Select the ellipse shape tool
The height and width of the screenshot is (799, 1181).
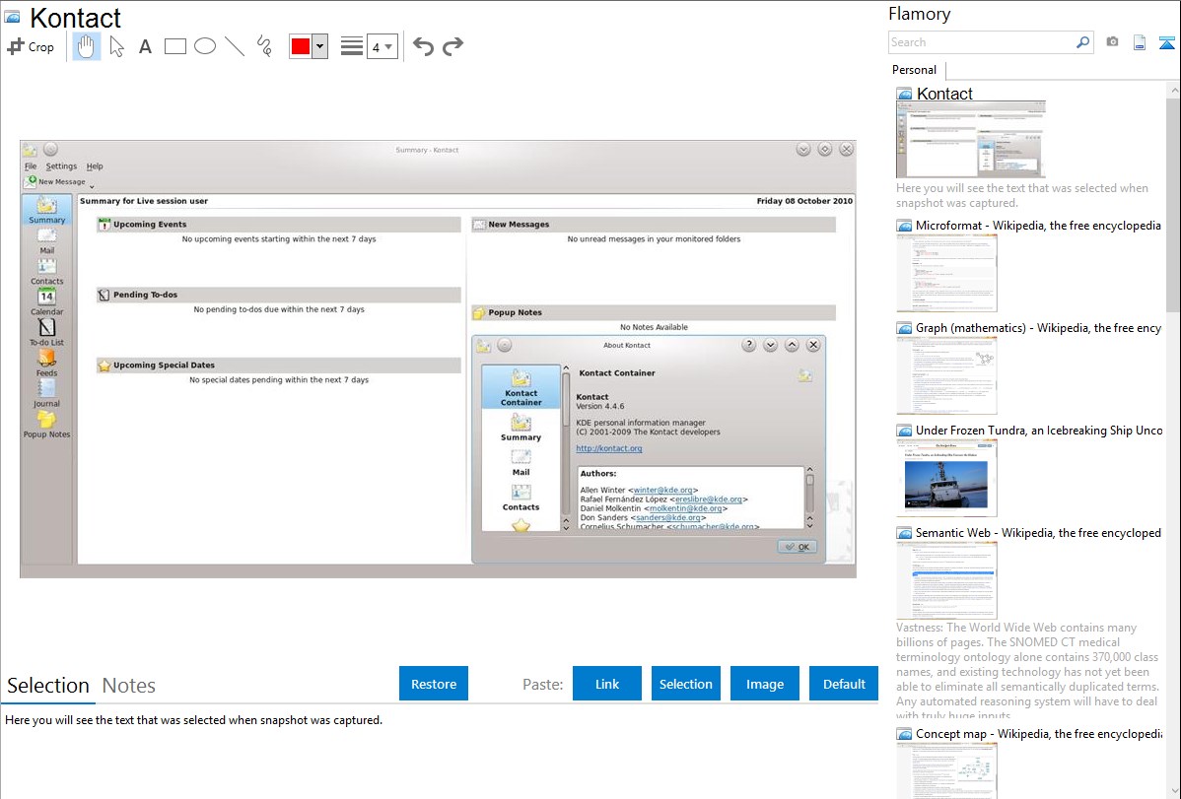coord(205,46)
